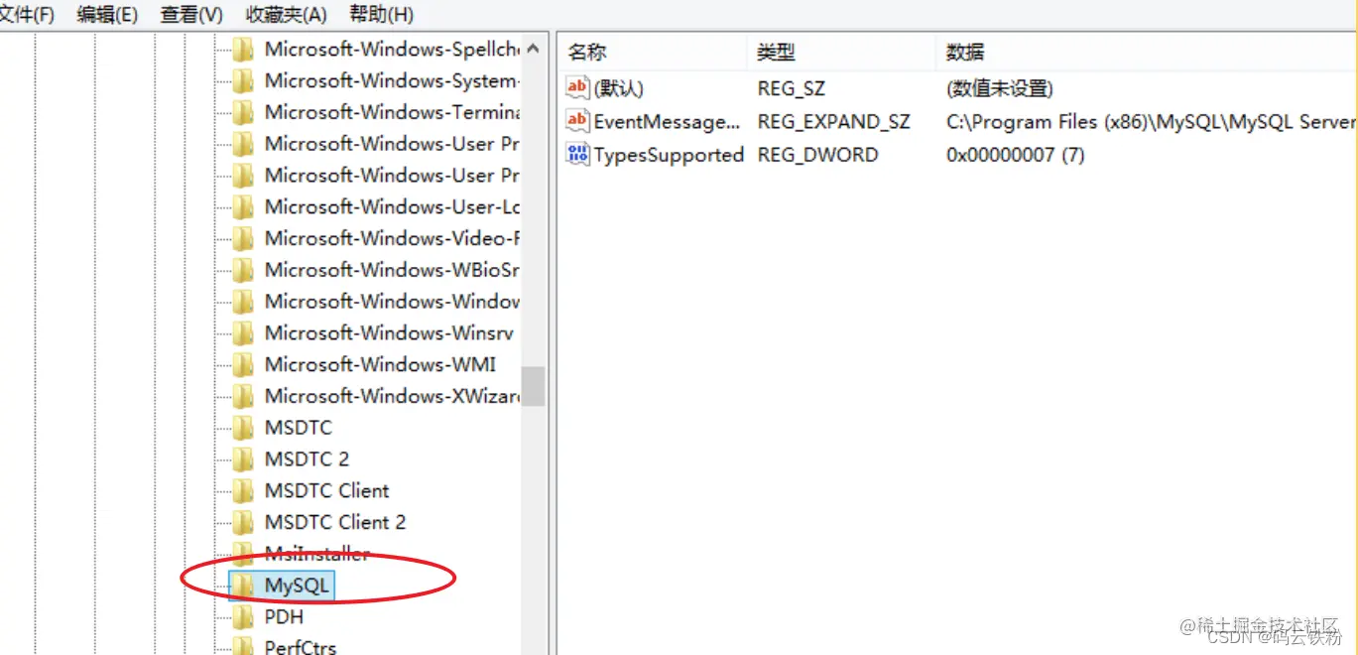
Task: Select the MSDTC key without a number
Action: pos(299,428)
